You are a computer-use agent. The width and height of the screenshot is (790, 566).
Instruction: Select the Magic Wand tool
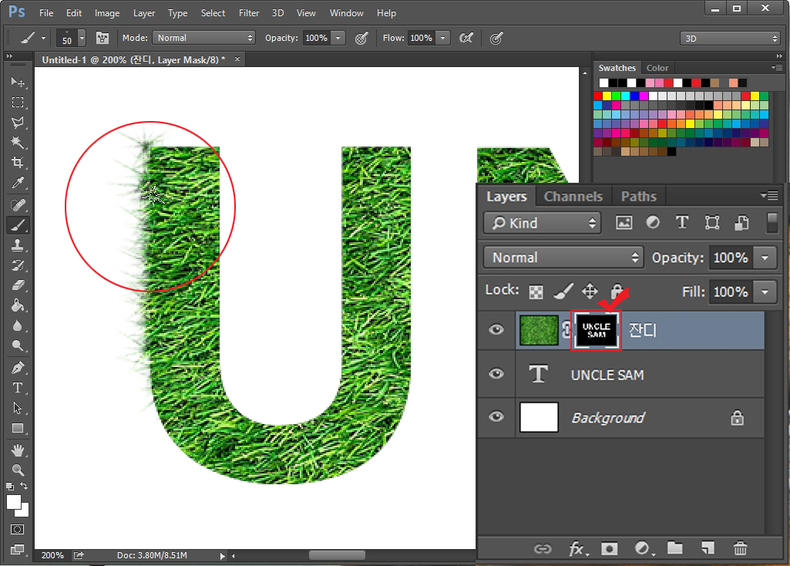[18, 143]
